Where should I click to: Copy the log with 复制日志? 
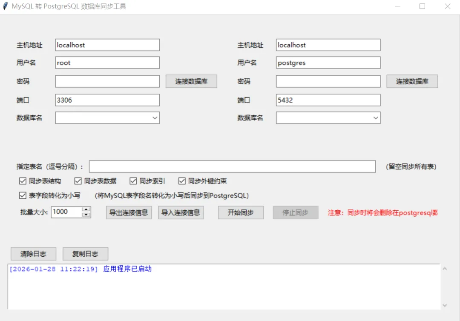(x=85, y=254)
